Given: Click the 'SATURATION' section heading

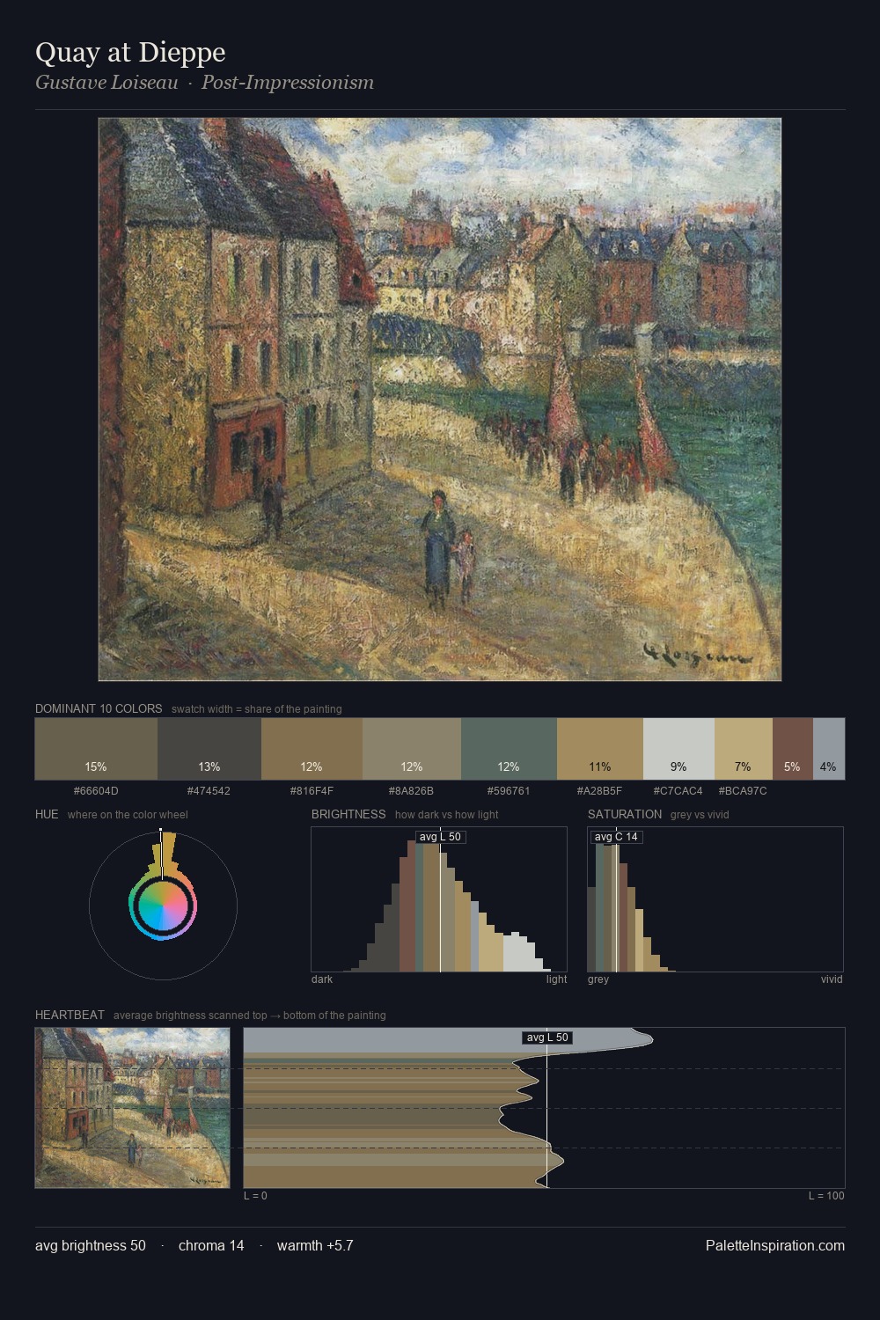Looking at the screenshot, I should (x=625, y=814).
